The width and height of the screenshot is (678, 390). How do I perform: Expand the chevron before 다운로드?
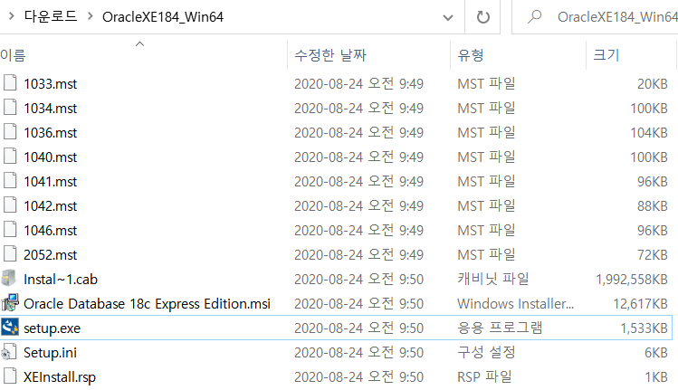pos(11,16)
